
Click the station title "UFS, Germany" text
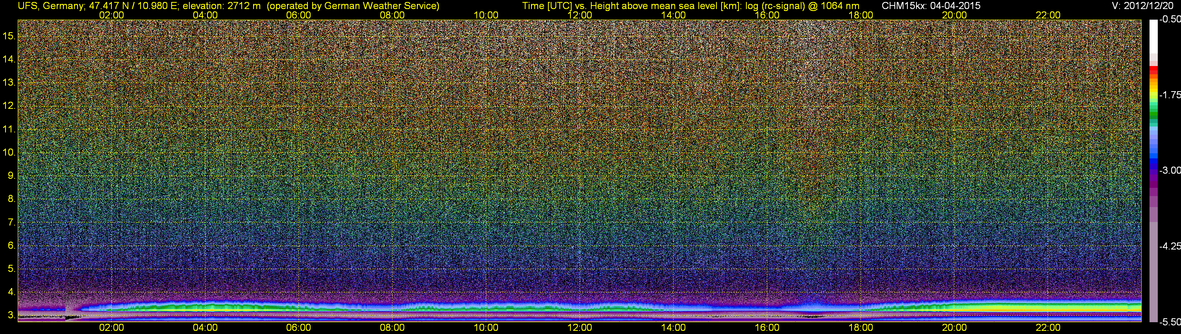coord(50,6)
